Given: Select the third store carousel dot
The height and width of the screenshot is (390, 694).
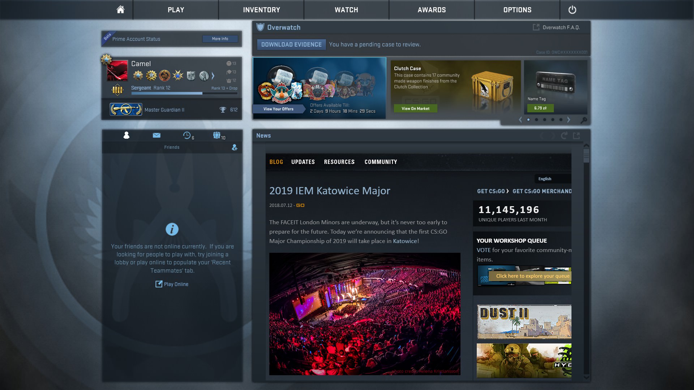Looking at the screenshot, I should [545, 120].
